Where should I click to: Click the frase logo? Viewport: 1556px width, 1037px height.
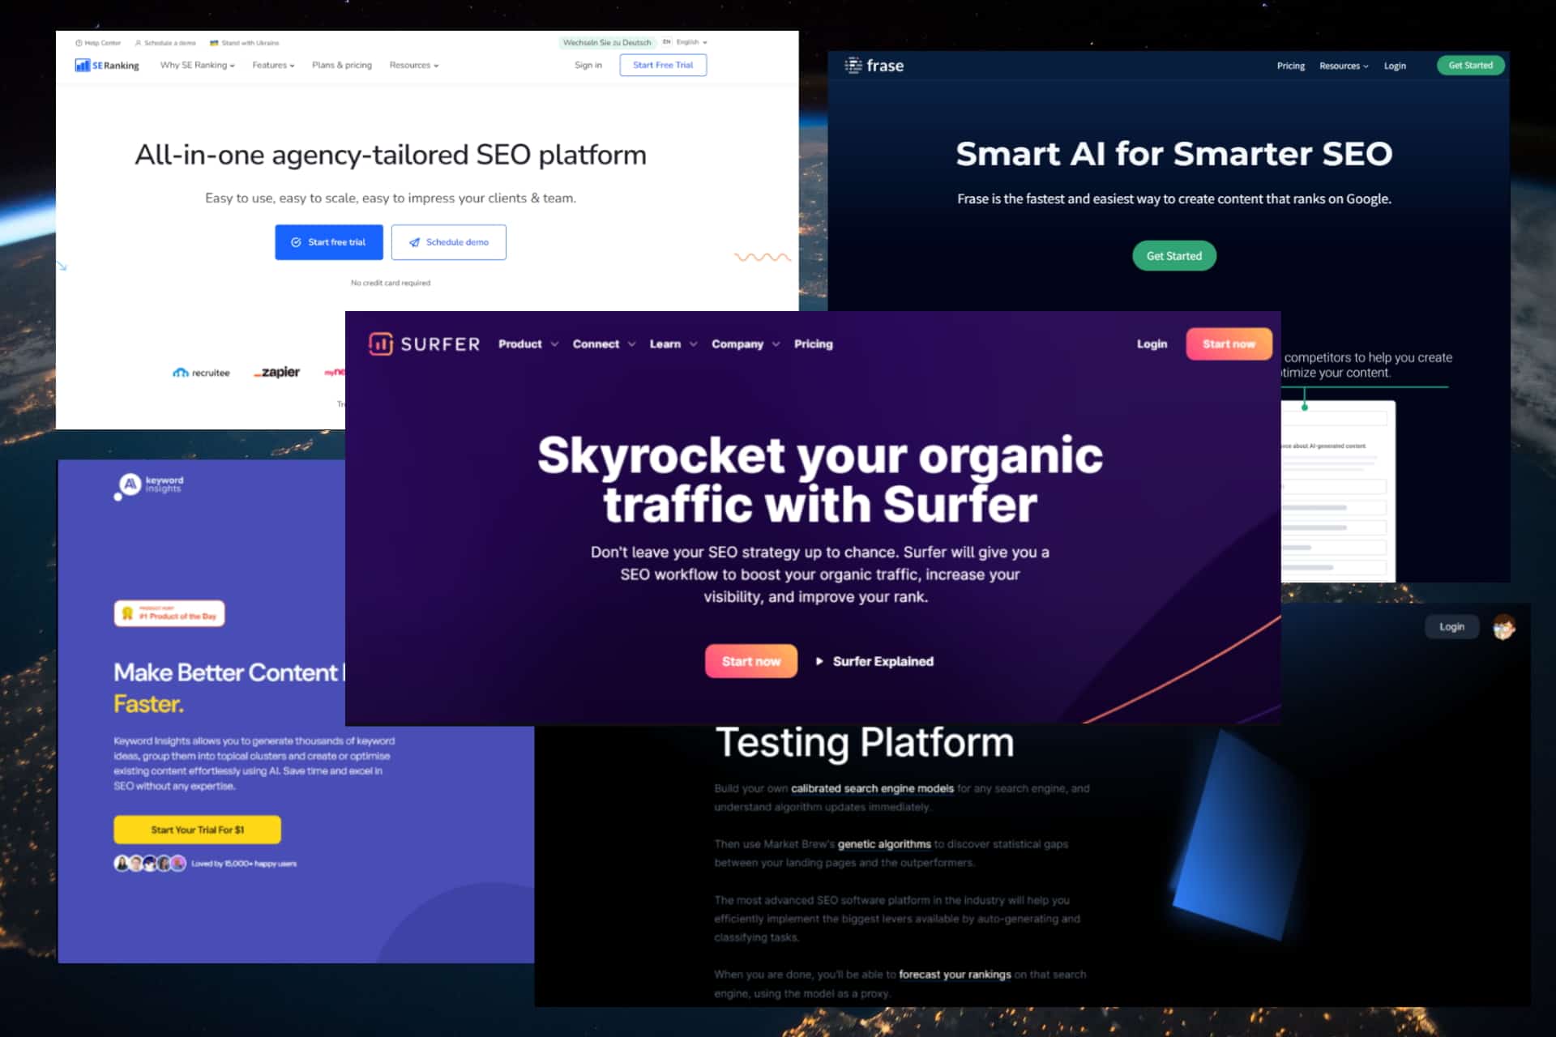point(874,66)
